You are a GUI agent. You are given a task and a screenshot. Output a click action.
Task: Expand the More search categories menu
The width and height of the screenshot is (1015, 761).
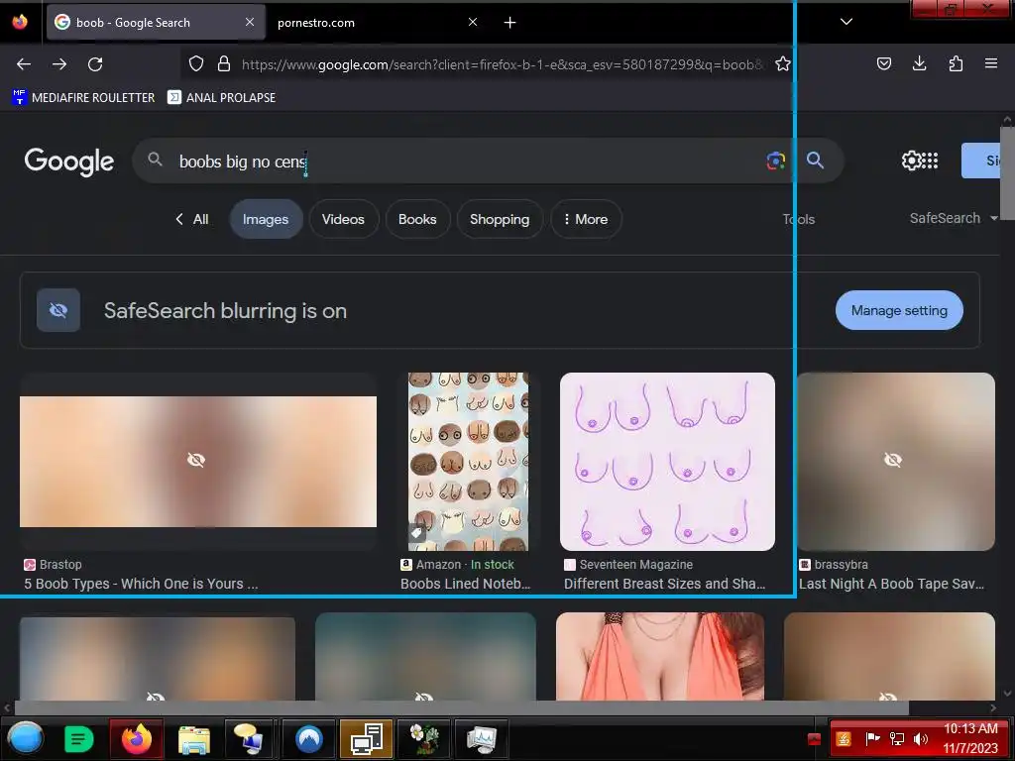[586, 219]
